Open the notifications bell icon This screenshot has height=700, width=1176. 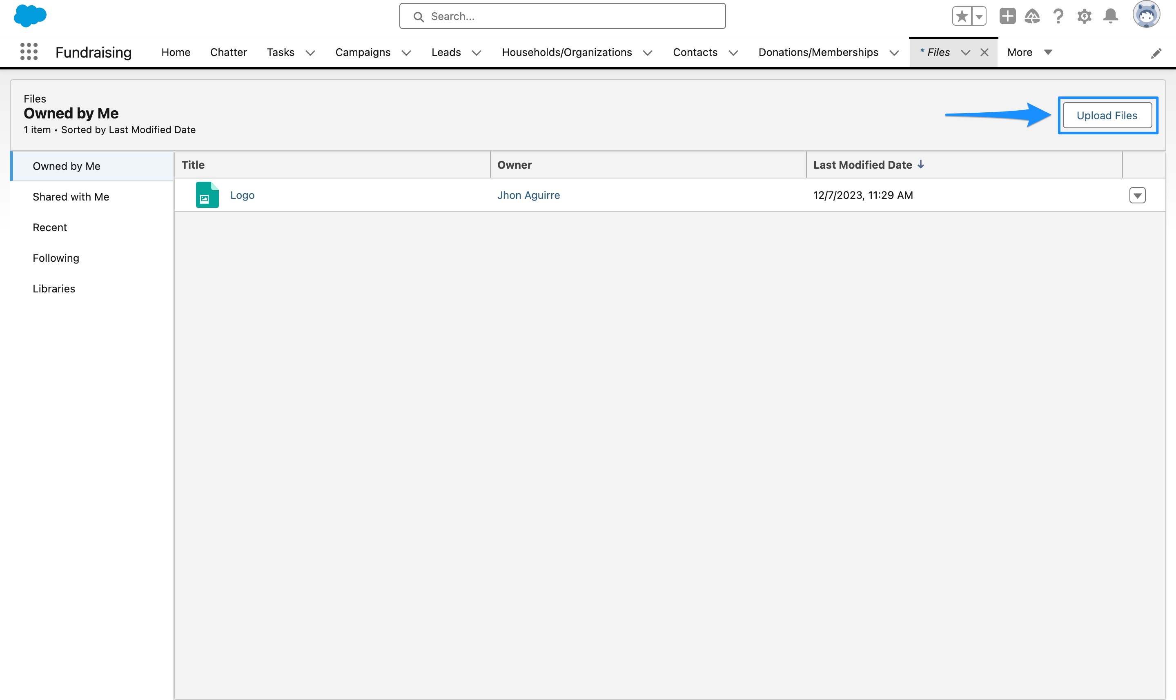point(1110,16)
